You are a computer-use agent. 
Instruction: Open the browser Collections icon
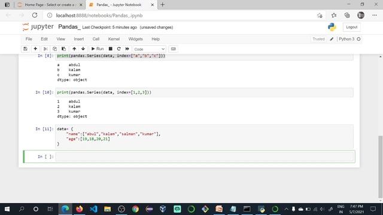(x=347, y=16)
